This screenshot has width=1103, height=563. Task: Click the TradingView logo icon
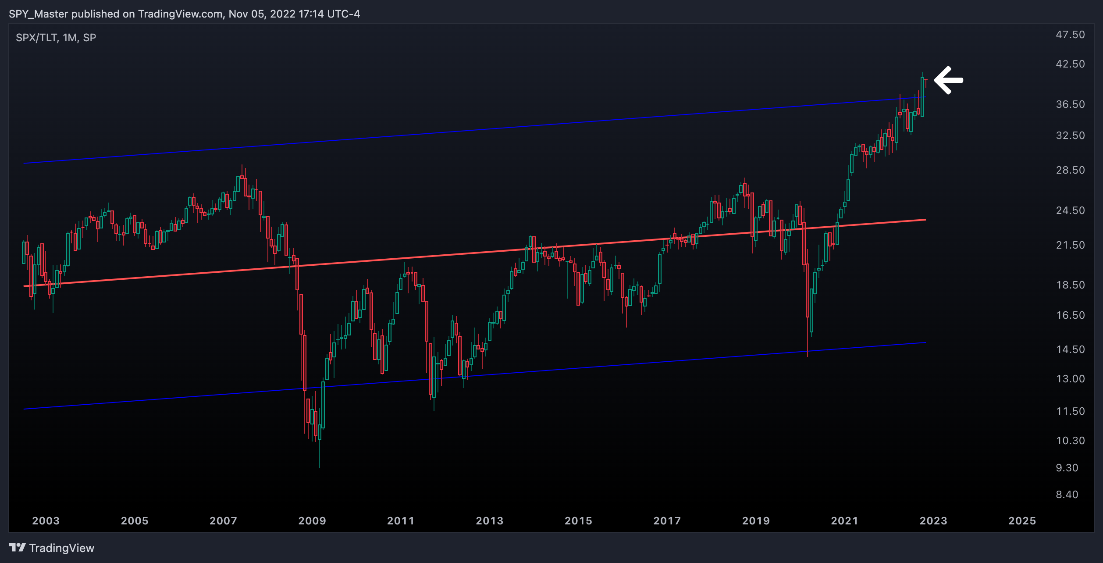click(17, 547)
